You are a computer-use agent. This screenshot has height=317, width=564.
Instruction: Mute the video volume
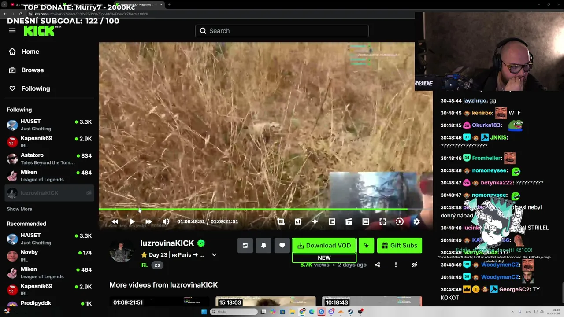pyautogui.click(x=166, y=221)
